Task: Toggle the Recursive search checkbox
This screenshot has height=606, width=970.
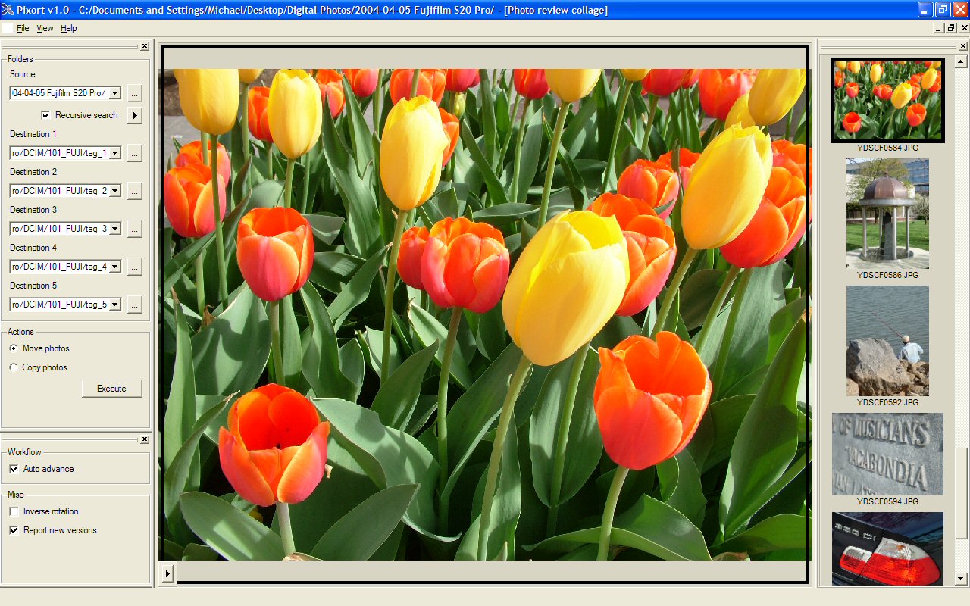Action: click(45, 115)
